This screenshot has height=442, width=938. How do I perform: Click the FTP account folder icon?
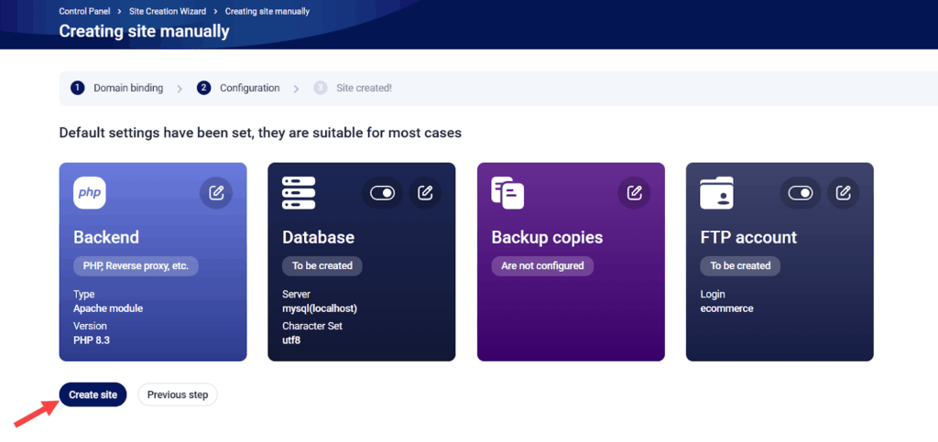(x=716, y=193)
